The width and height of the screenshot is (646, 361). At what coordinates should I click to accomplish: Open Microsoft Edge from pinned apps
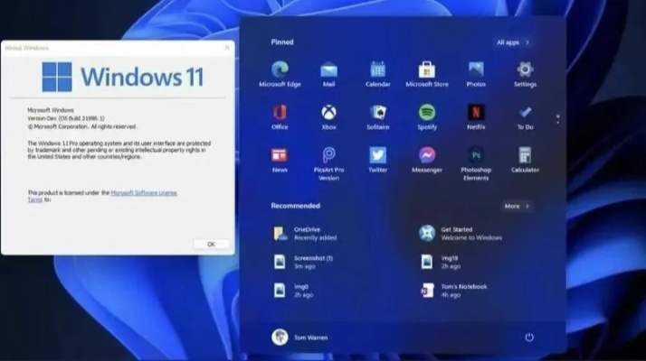tap(280, 75)
